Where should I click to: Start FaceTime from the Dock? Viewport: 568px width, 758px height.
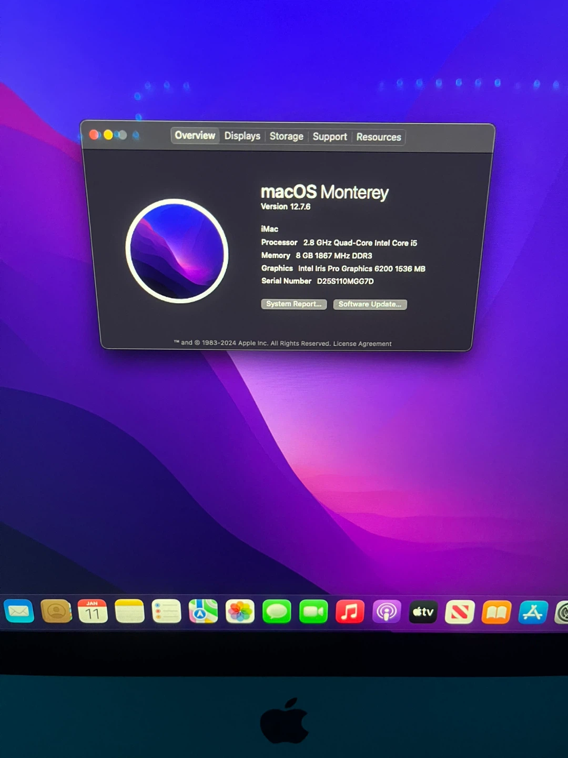(x=313, y=612)
